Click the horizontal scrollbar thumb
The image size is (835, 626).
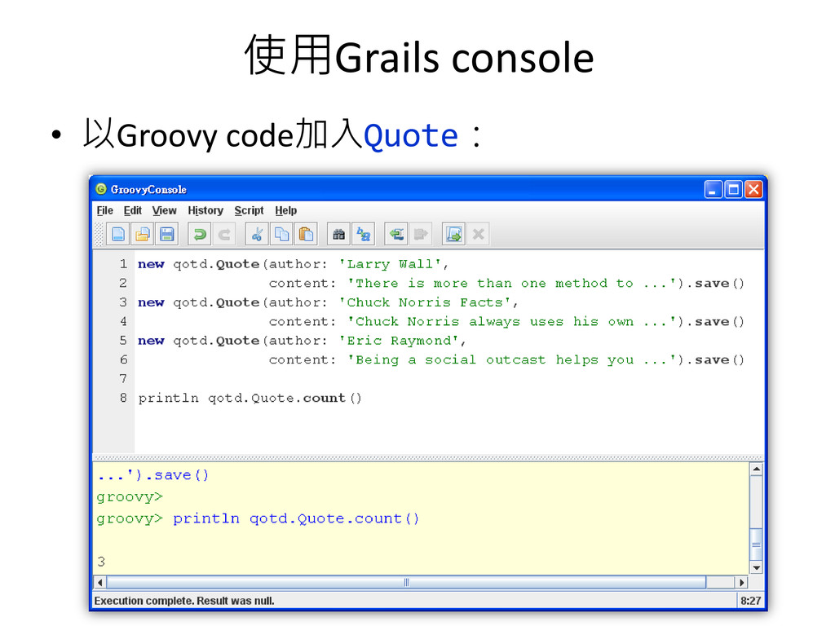coord(406,582)
